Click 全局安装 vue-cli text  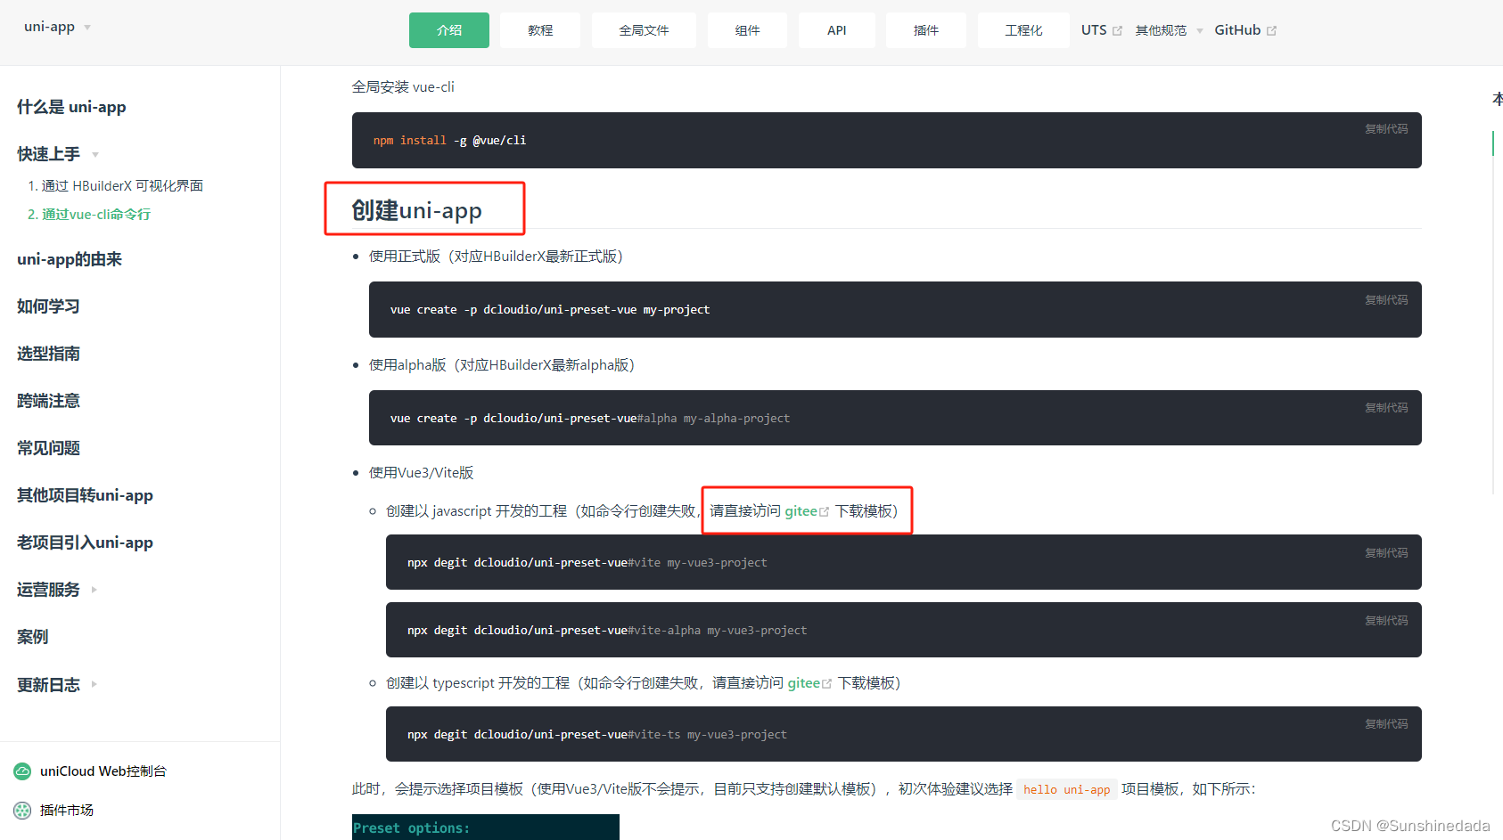(403, 87)
